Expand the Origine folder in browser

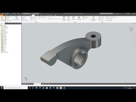pos(1,29)
